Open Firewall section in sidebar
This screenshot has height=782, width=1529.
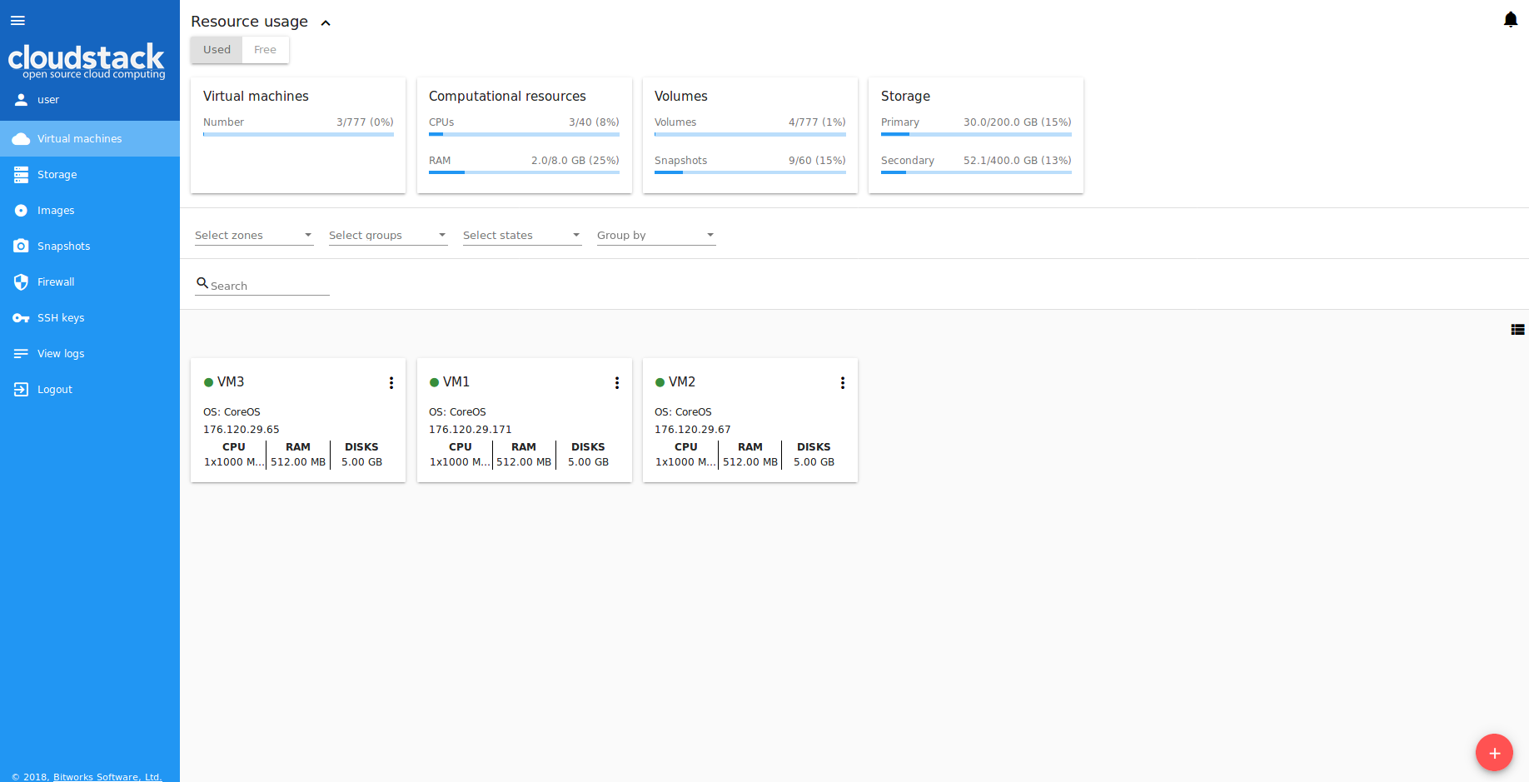click(x=56, y=282)
